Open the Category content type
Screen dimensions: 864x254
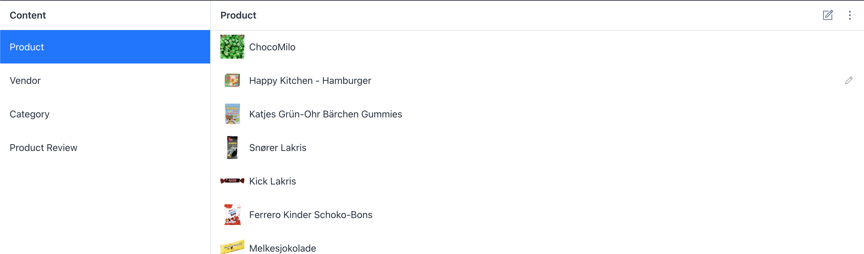105,114
